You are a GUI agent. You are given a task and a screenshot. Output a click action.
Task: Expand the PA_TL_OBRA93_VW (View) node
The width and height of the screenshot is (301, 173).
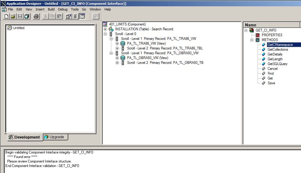[117, 58]
